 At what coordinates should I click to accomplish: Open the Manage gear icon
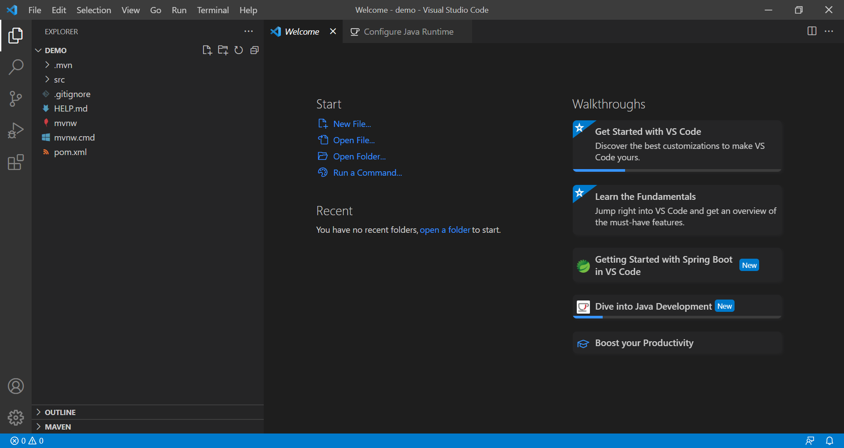click(x=16, y=418)
